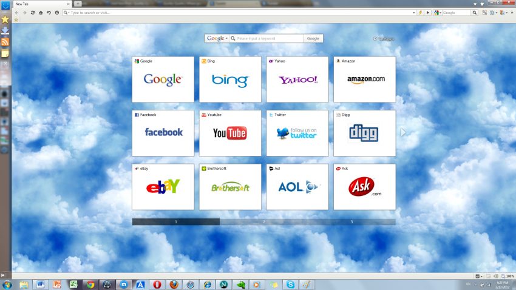The image size is (516, 290).
Task: Expand the address bar search engine dropdown
Action: click(x=67, y=13)
